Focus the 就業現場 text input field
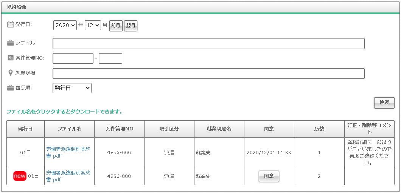The width and height of the screenshot is (401, 193). click(x=208, y=74)
